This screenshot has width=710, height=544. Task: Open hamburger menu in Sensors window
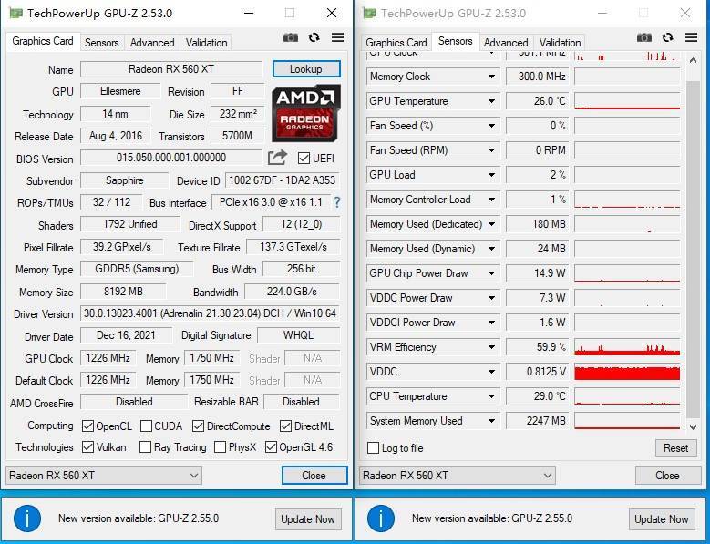tap(691, 37)
